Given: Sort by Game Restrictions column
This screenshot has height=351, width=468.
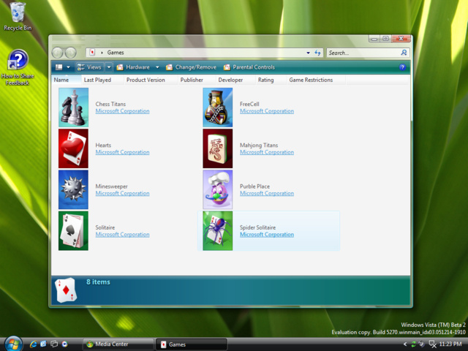Looking at the screenshot, I should pos(316,80).
